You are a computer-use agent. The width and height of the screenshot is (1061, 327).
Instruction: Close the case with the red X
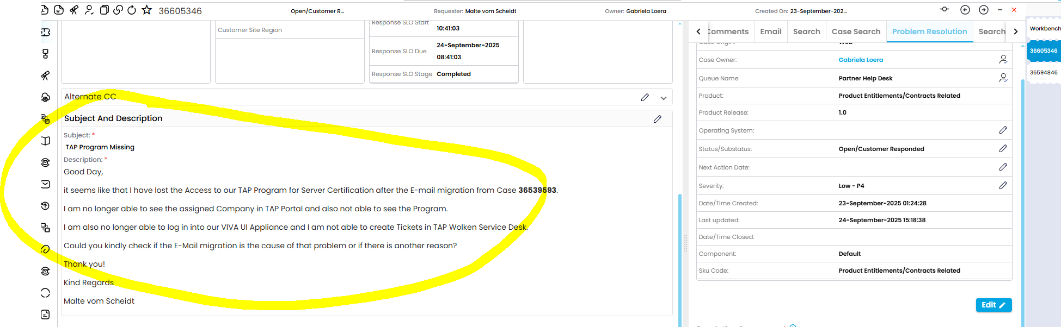click(x=1014, y=10)
